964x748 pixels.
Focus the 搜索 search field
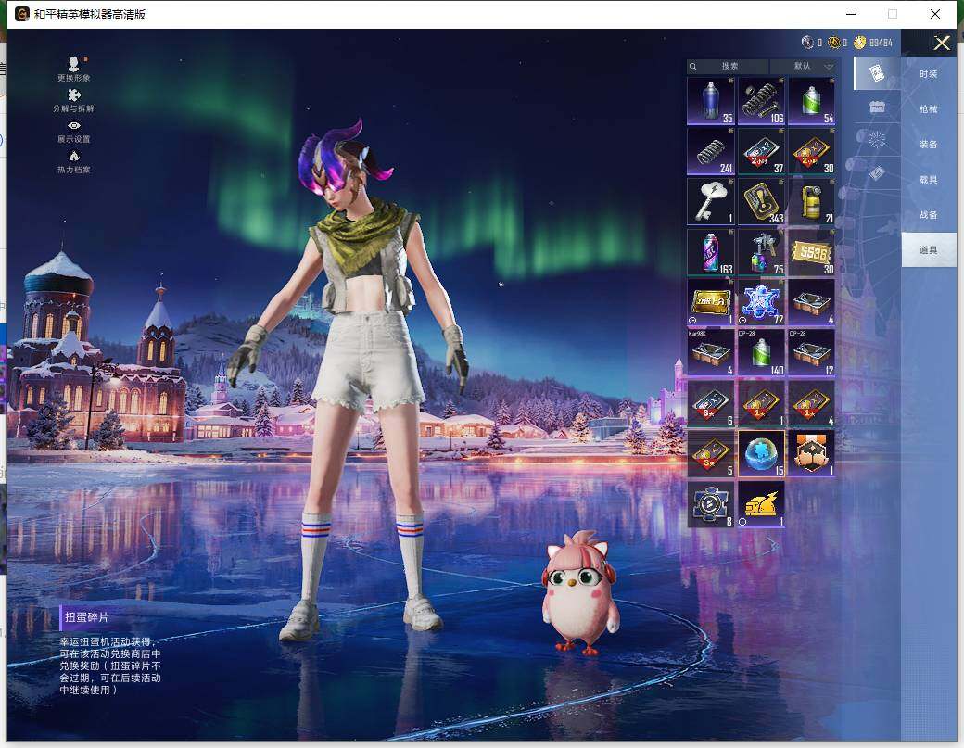pos(728,67)
